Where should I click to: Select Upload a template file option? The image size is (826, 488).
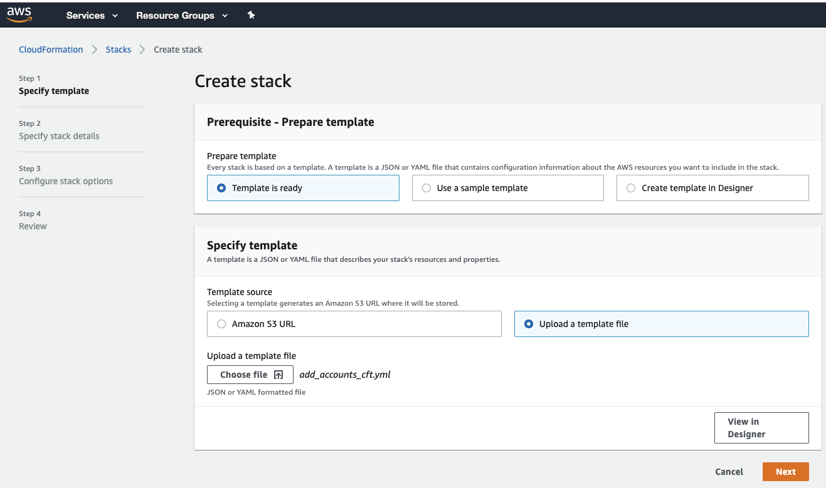point(662,324)
